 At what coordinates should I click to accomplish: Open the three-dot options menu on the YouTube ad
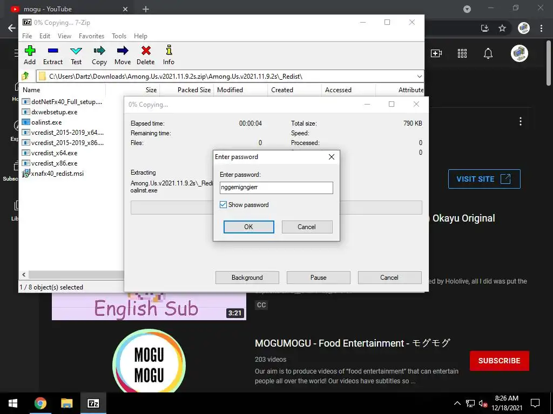(x=521, y=121)
